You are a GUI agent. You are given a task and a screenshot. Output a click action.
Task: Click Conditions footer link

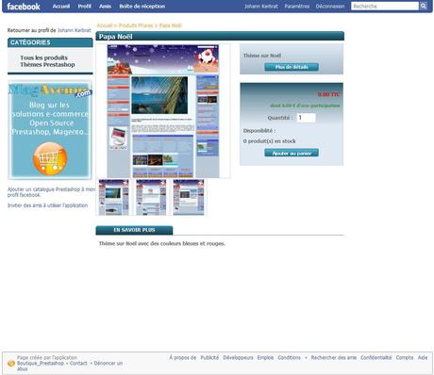(x=290, y=358)
